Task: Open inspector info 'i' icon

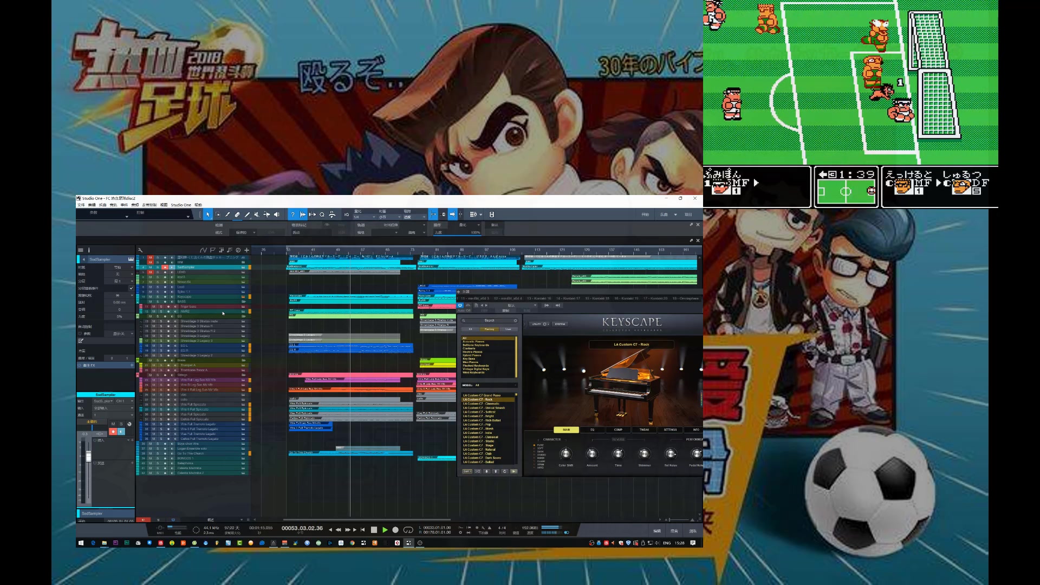Action: tap(89, 250)
